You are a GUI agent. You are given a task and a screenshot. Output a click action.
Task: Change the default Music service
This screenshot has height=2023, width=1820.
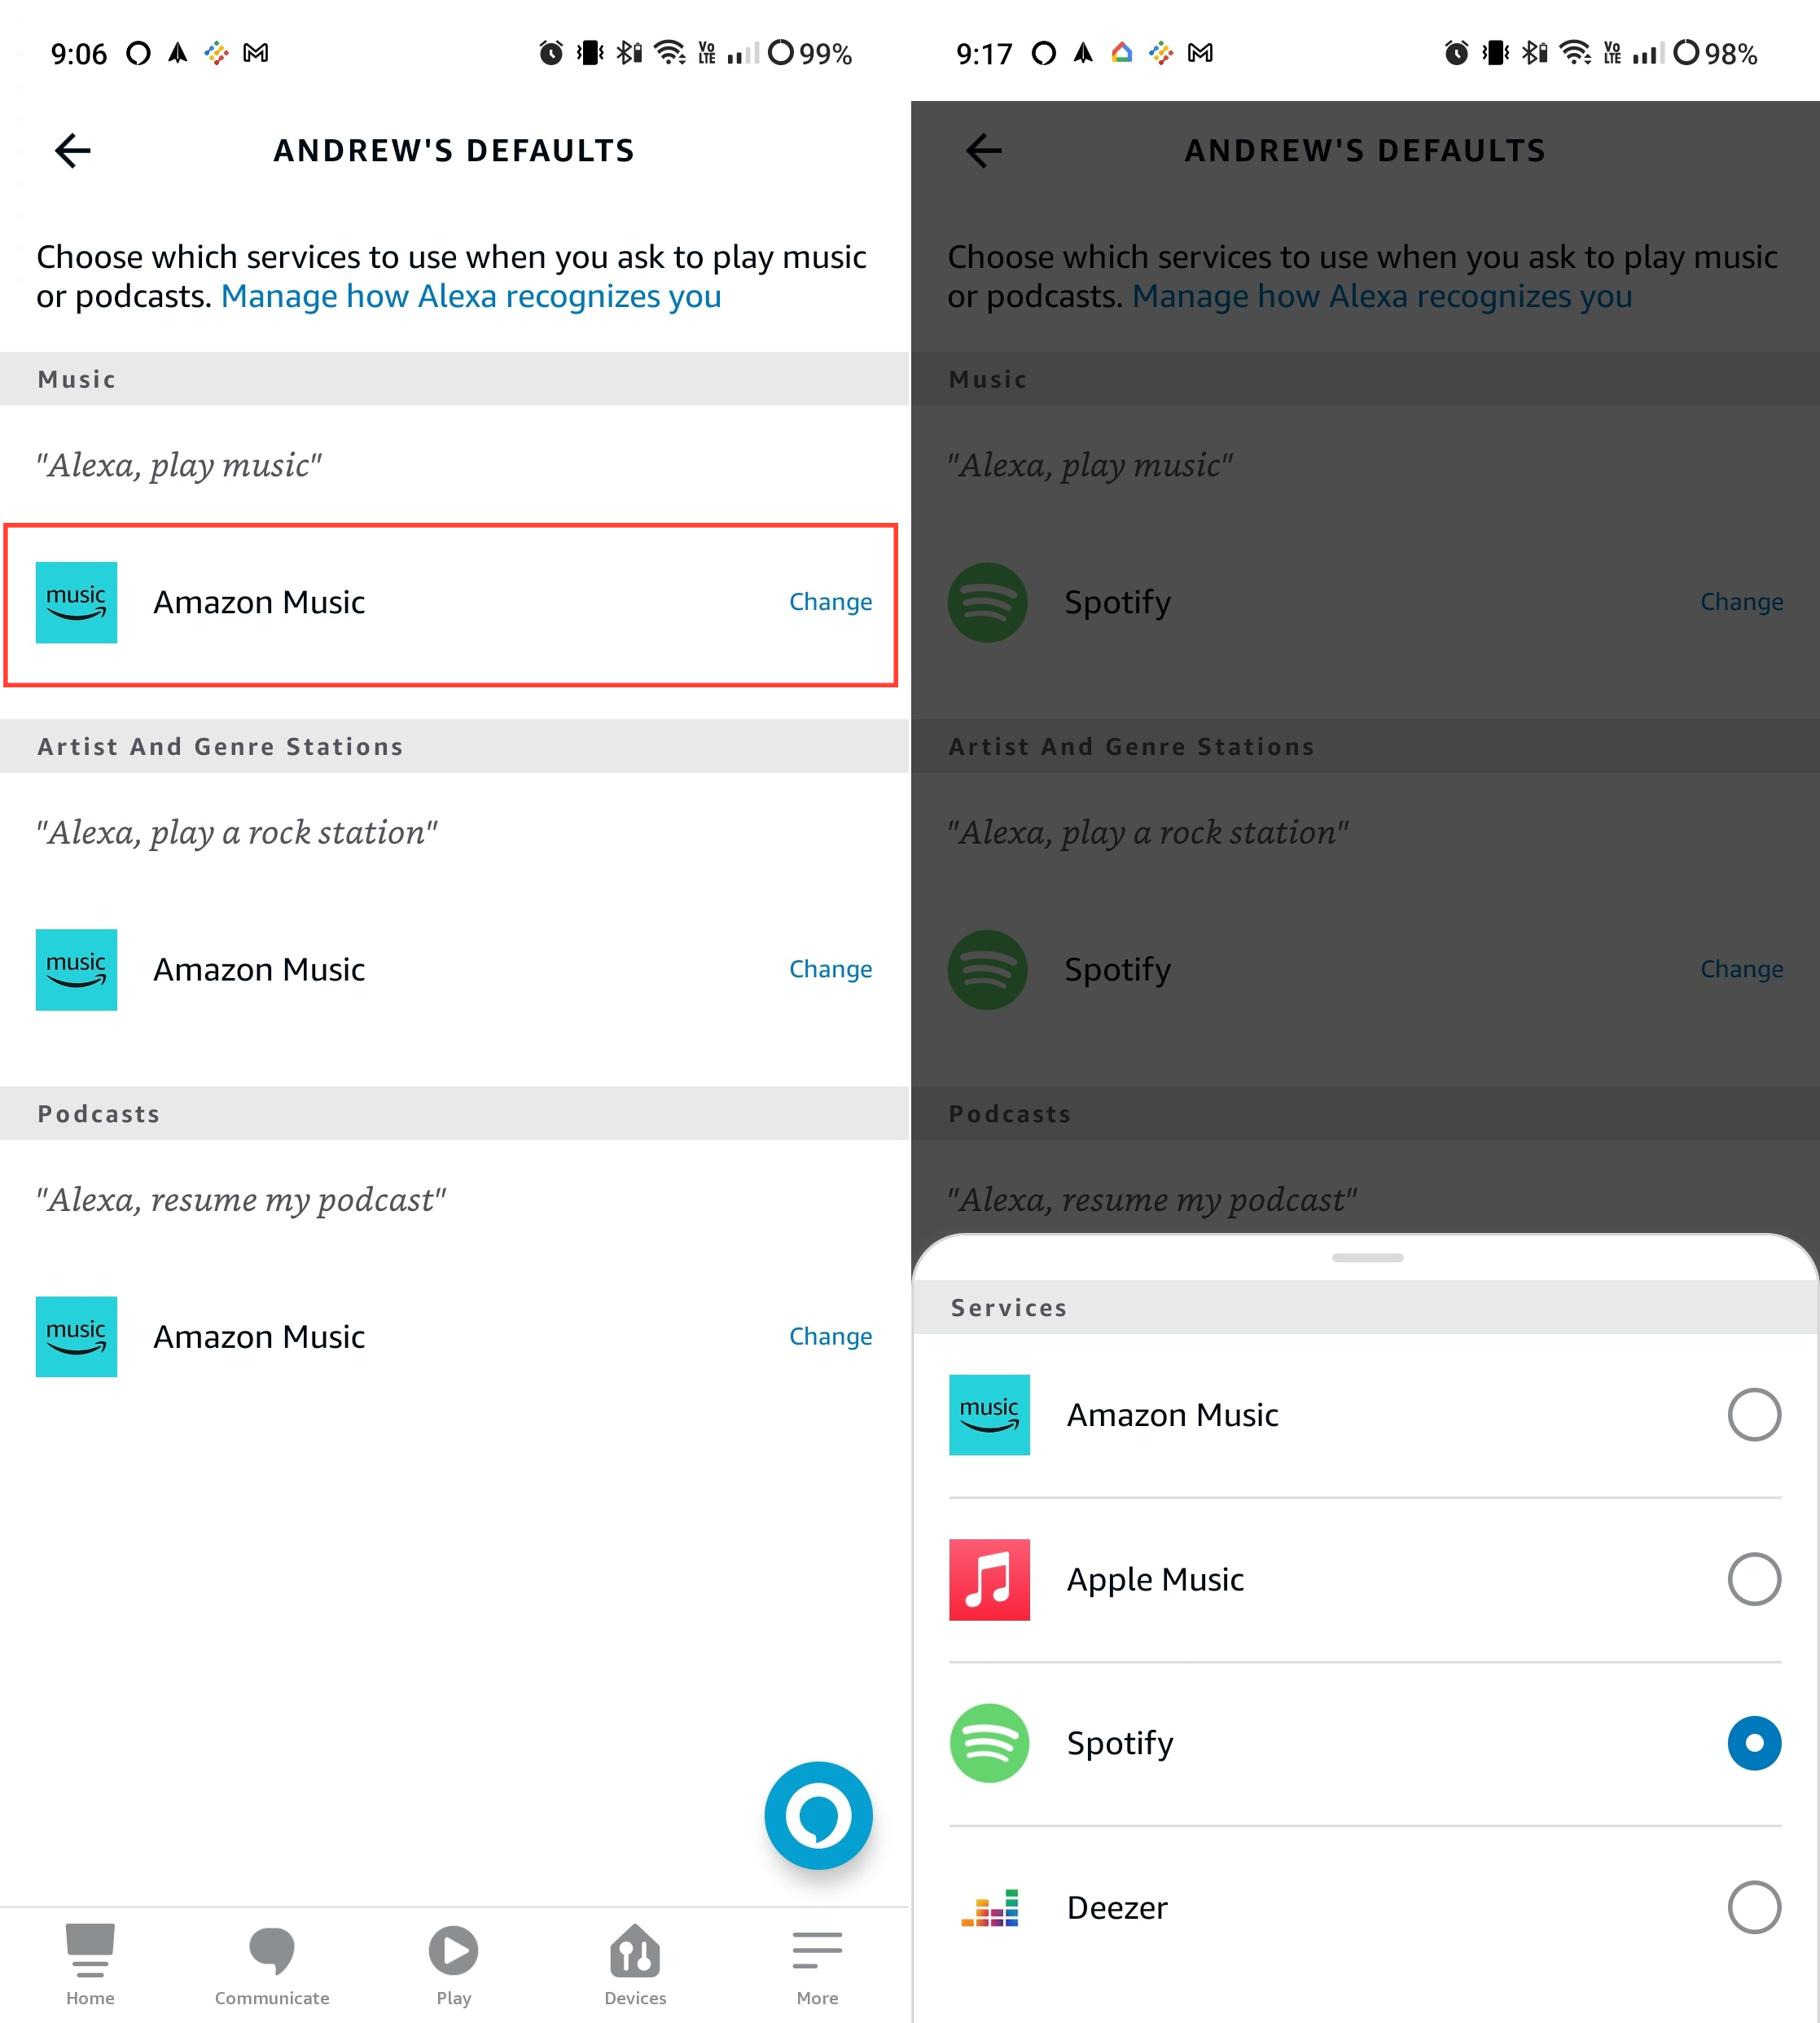(831, 603)
